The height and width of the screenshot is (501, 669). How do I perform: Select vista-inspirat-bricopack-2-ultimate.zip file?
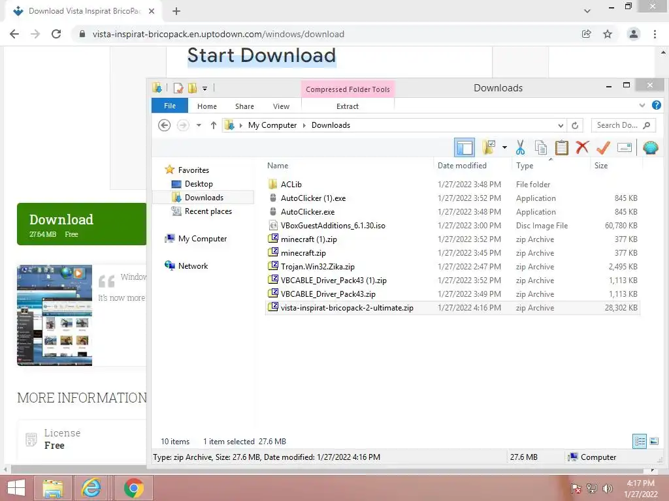452,308
